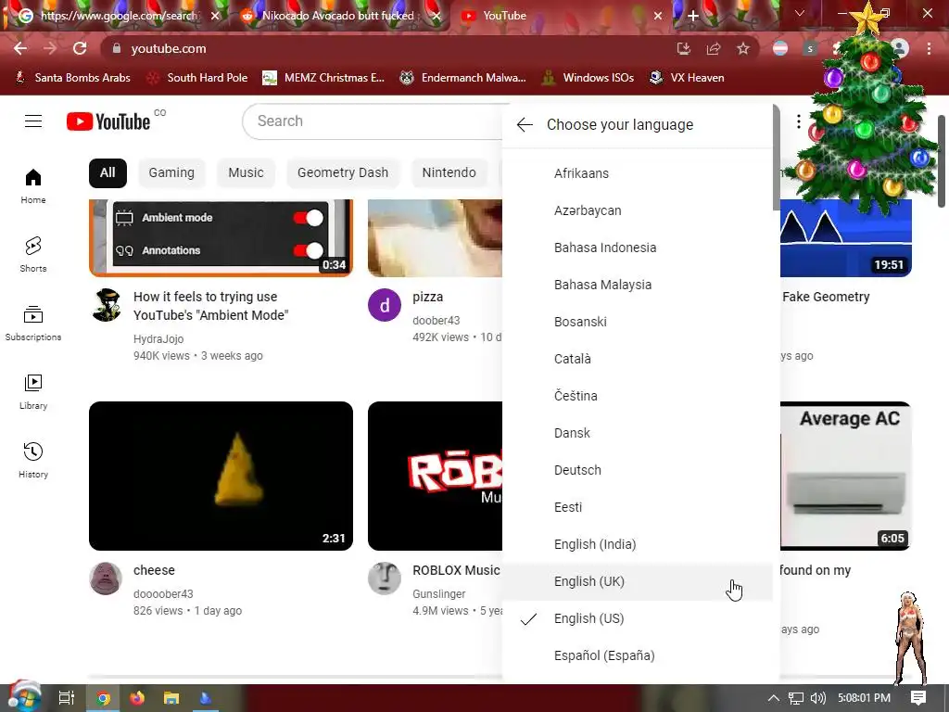The width and height of the screenshot is (949, 712).
Task: Select the All filter chip
Action: [x=108, y=173]
